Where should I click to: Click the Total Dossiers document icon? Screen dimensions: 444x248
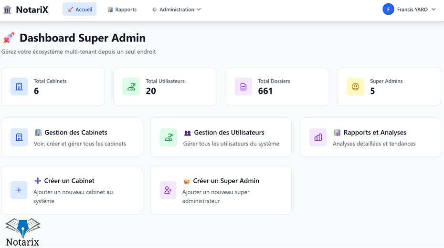(243, 87)
